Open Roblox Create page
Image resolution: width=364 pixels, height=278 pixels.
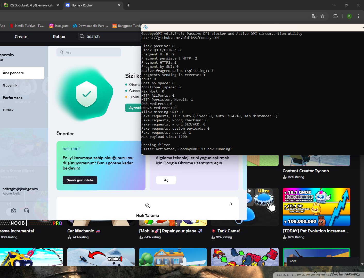coord(21,37)
